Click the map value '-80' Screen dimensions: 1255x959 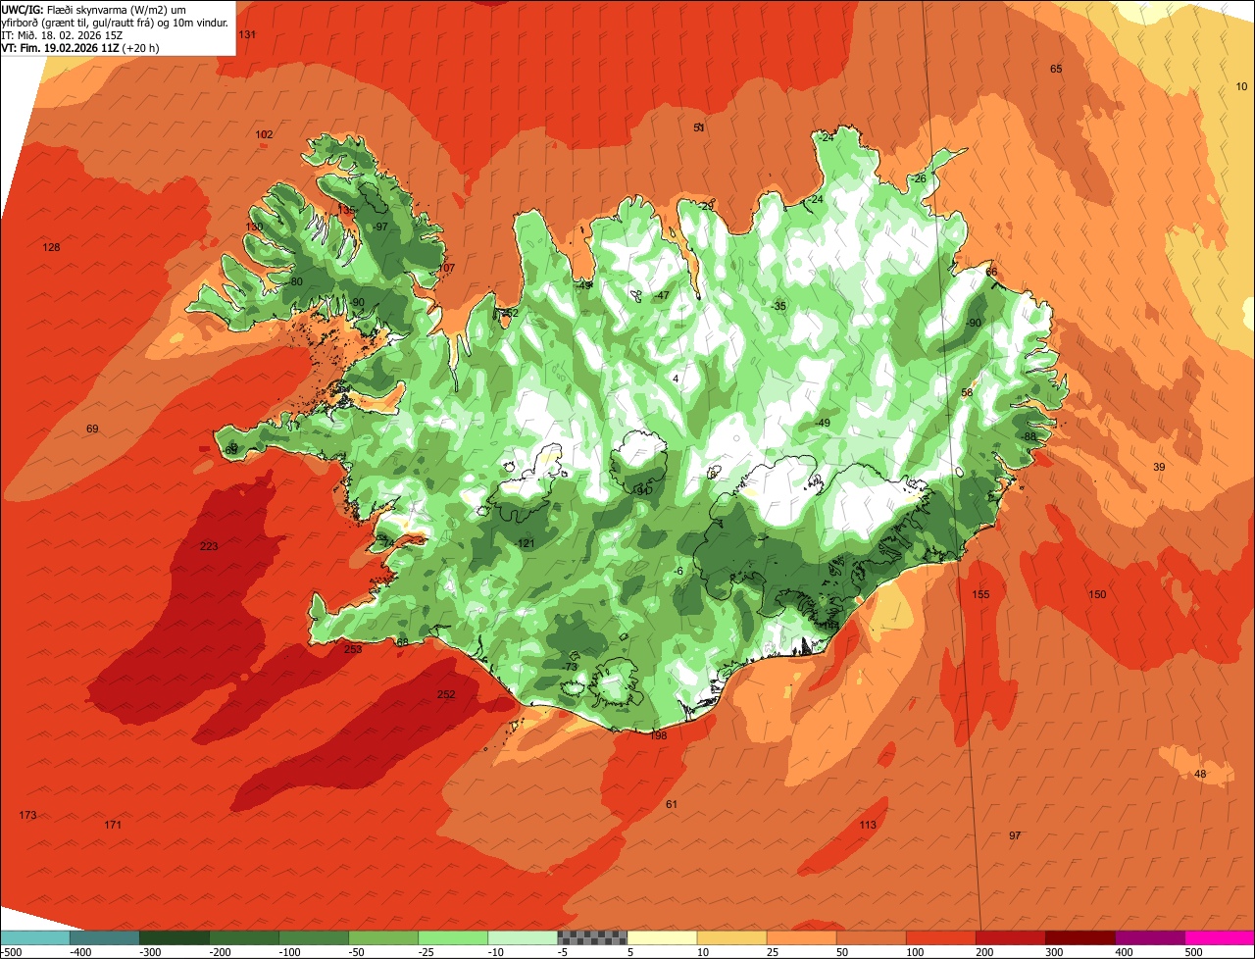point(294,281)
